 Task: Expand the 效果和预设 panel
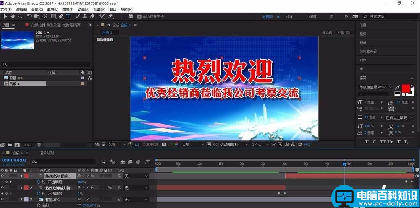coord(368,52)
